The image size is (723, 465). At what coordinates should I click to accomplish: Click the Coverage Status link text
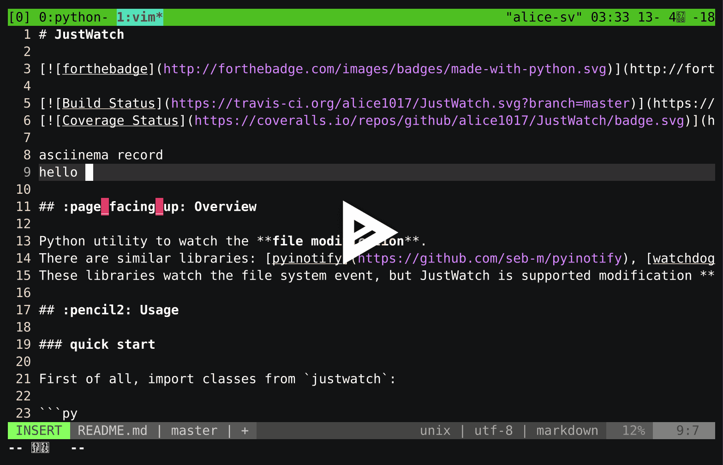(x=120, y=120)
